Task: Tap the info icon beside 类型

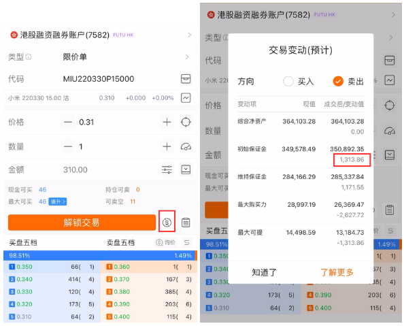Action: point(29,56)
